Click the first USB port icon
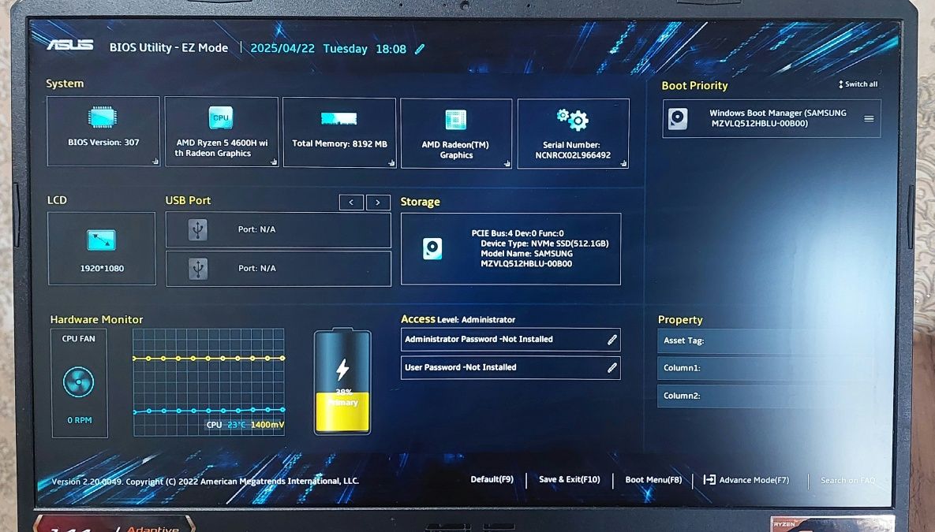The image size is (935, 532). pyautogui.click(x=198, y=229)
